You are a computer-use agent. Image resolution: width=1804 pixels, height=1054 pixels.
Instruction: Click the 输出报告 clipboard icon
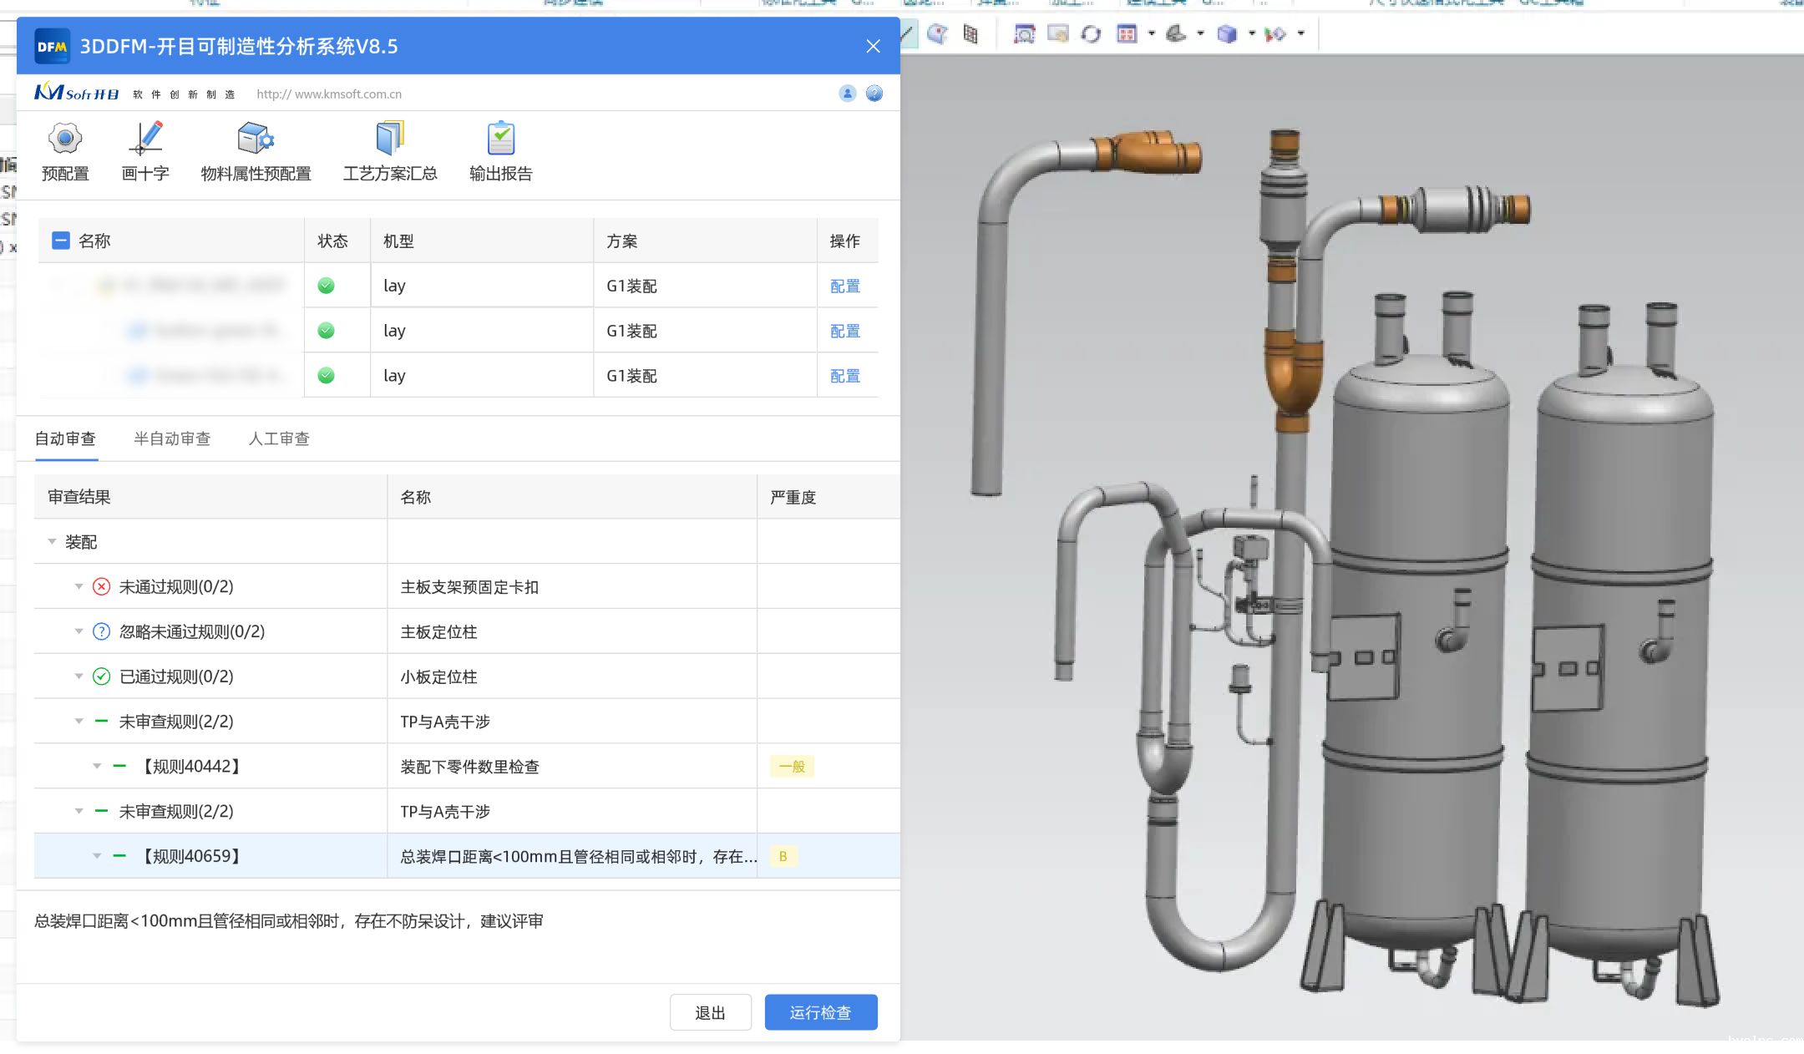[x=500, y=139]
